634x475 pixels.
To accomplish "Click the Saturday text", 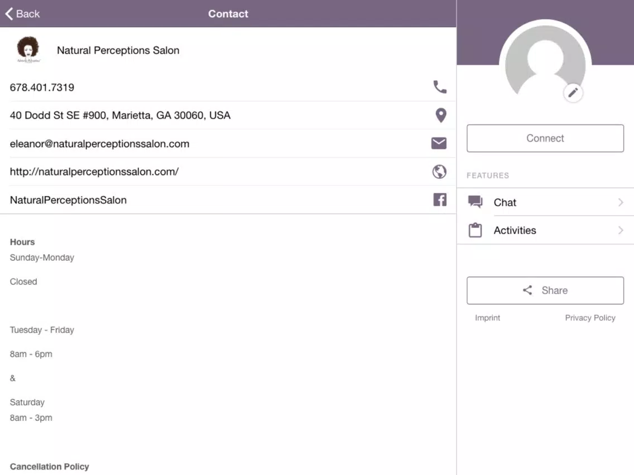I will (27, 403).
